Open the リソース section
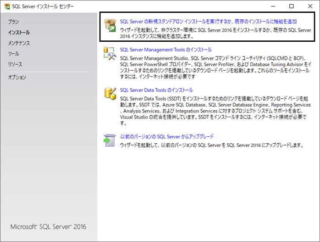320x242 pixels. (x=15, y=64)
